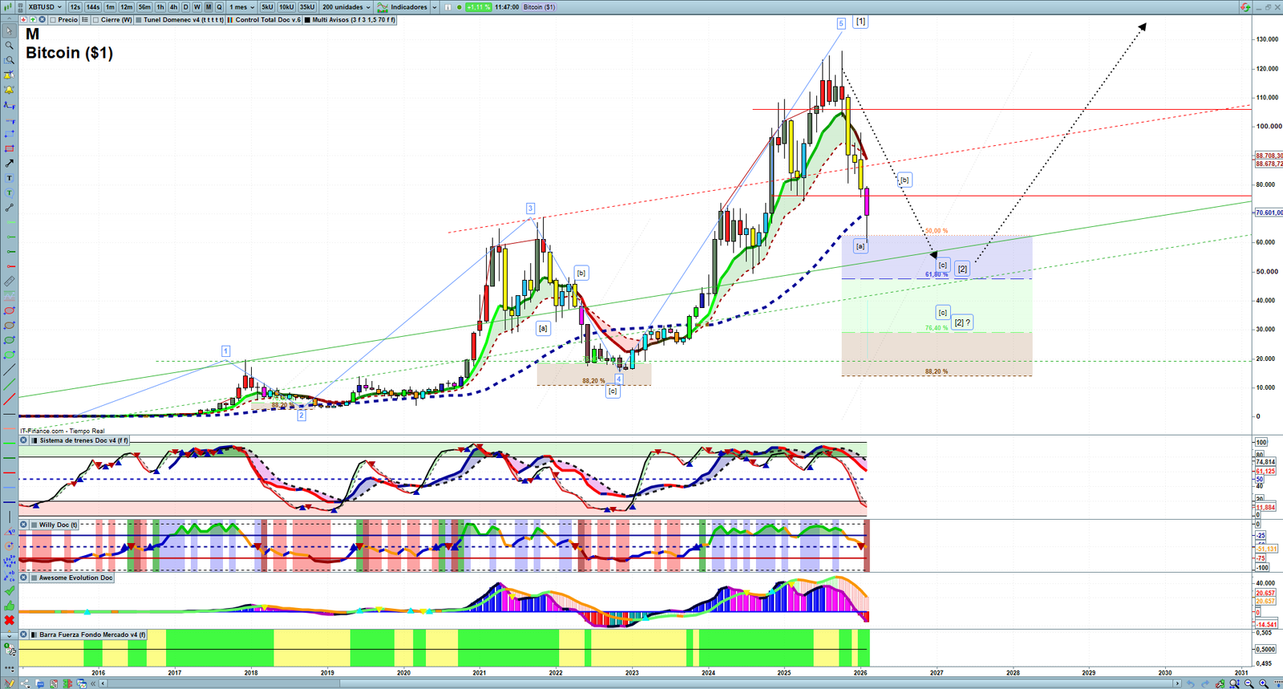Click the green chart icon at top left

(x=9, y=7)
